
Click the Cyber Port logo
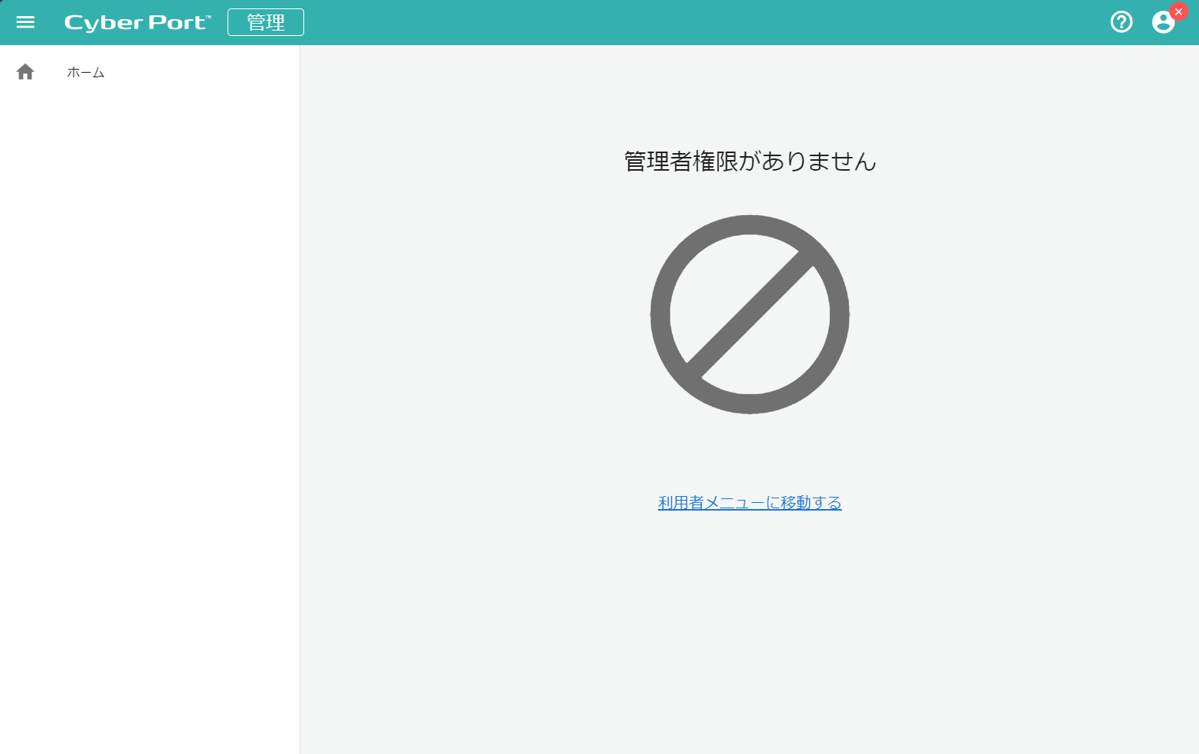coord(136,23)
